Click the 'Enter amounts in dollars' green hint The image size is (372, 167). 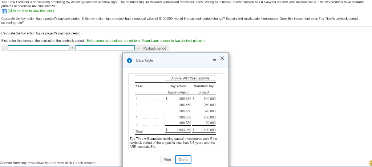click(145, 41)
